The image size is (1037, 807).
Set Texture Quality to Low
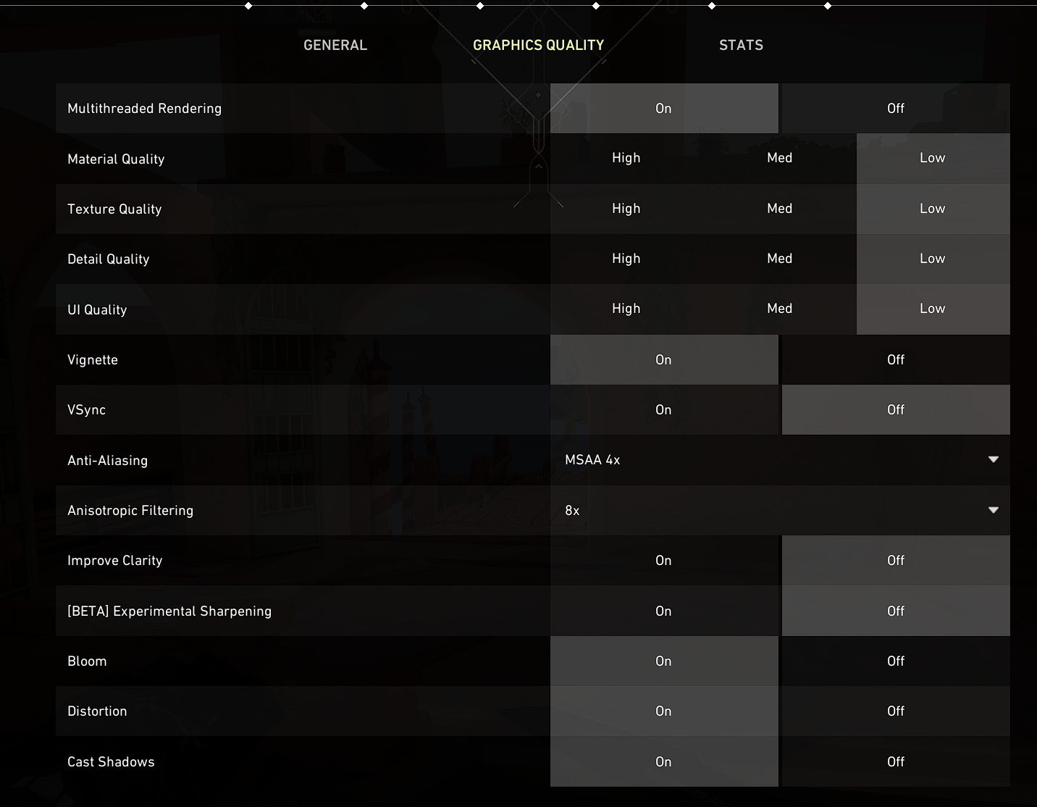click(x=933, y=209)
